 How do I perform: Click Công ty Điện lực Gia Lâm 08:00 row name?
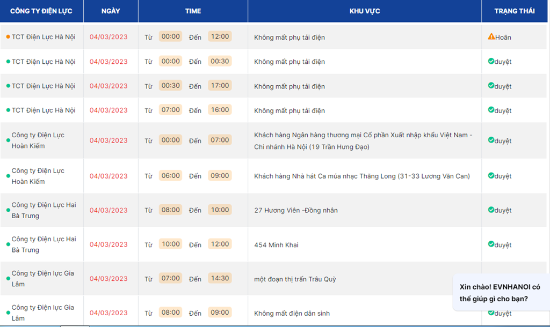(x=43, y=313)
